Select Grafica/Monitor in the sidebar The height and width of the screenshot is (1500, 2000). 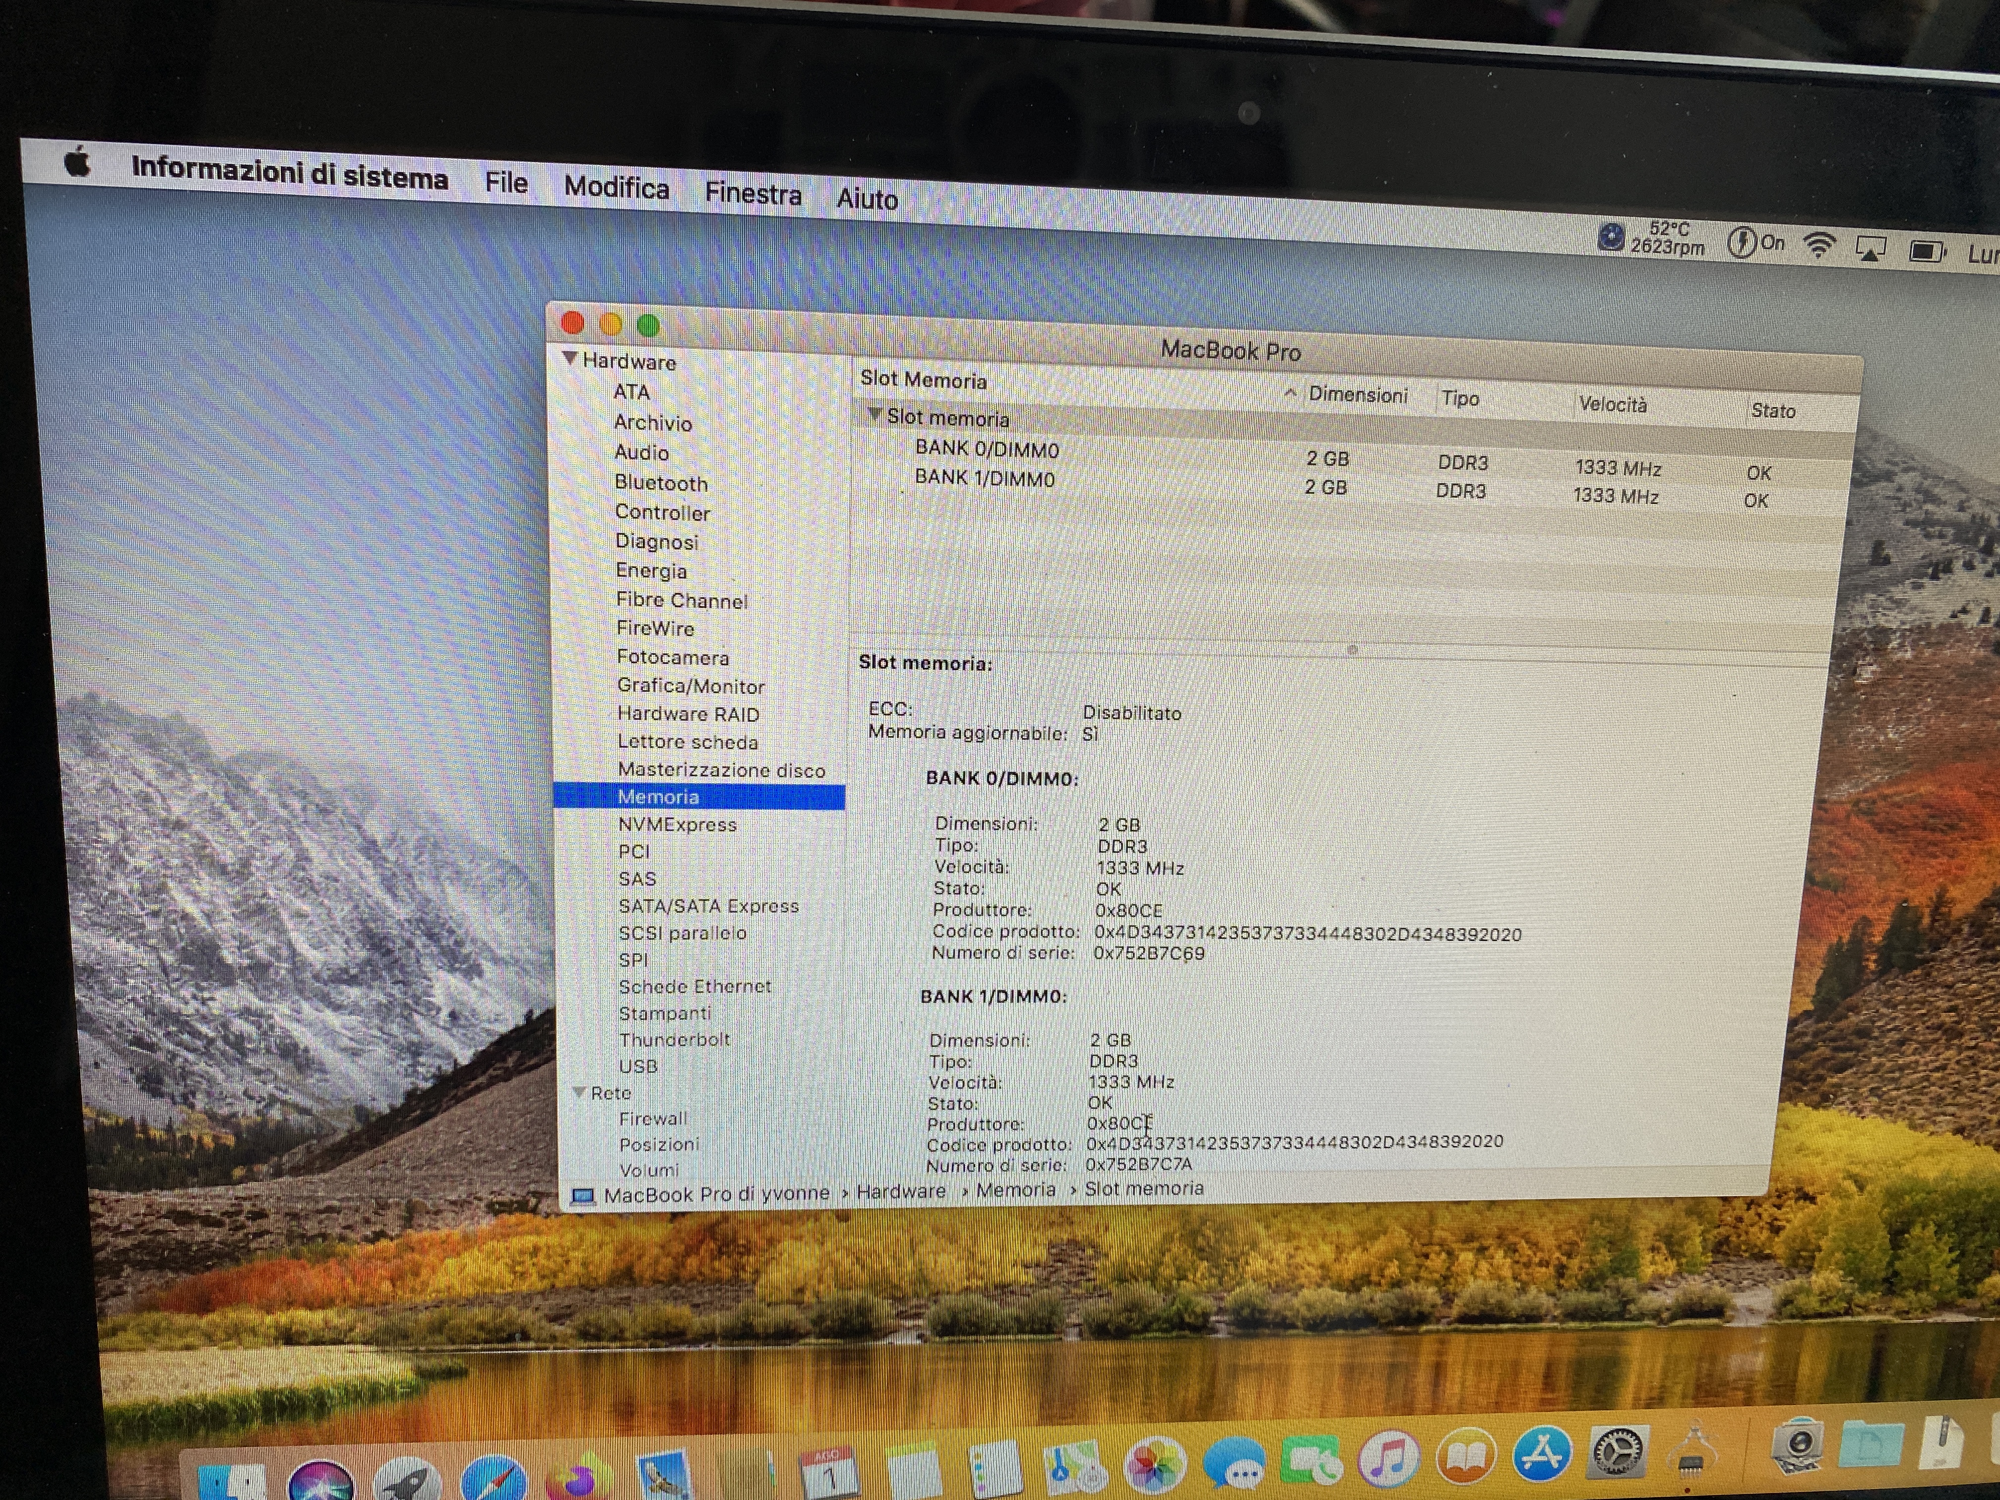(x=690, y=686)
